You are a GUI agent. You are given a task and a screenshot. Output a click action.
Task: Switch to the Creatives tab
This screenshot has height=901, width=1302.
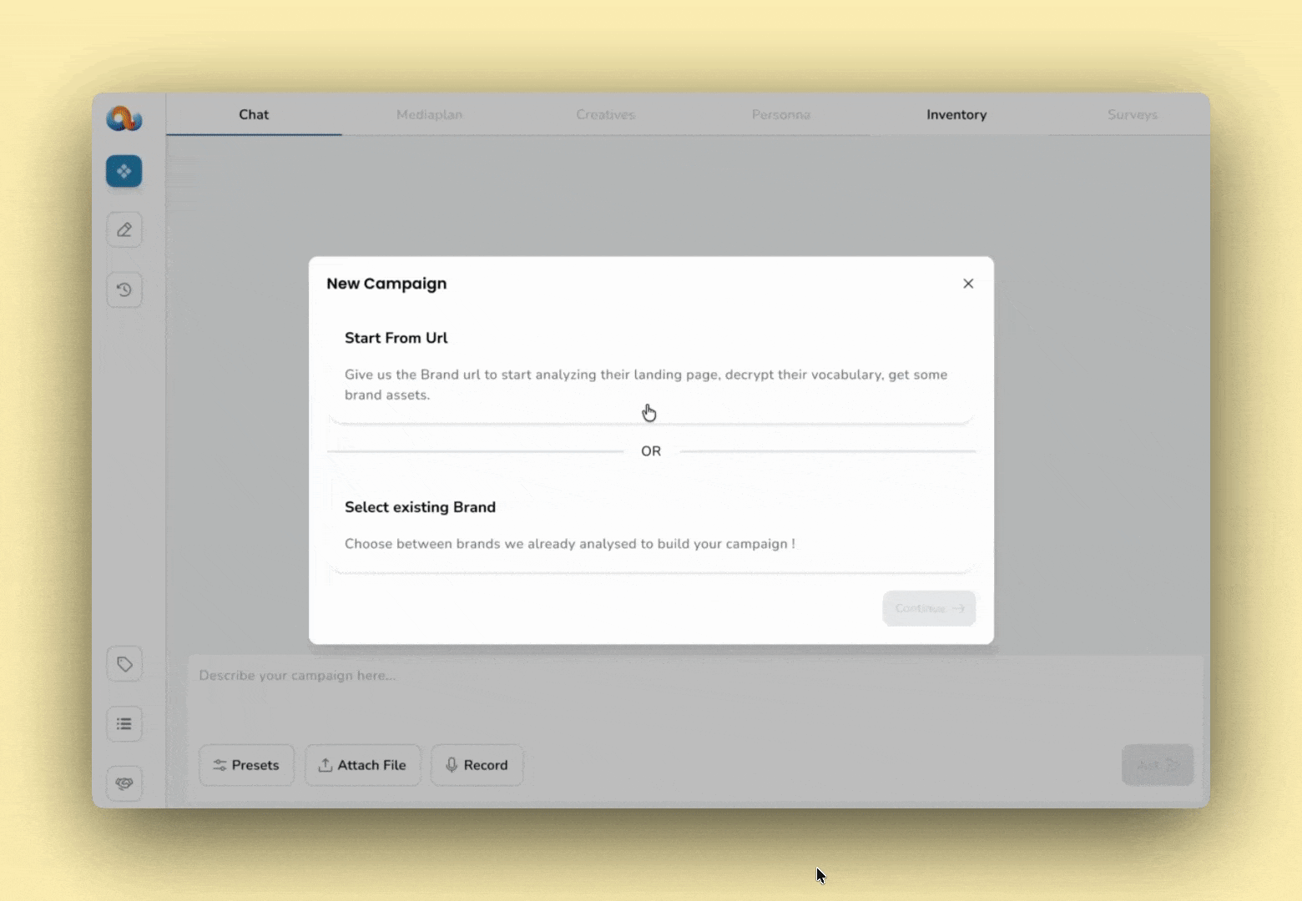[605, 114]
